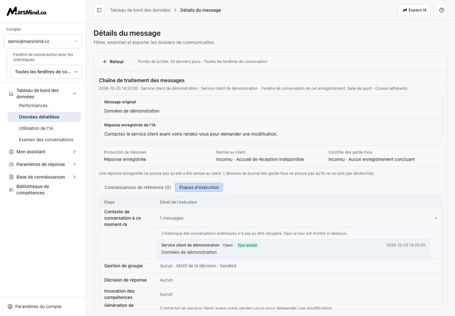Open the help question-mark icon

click(x=442, y=10)
